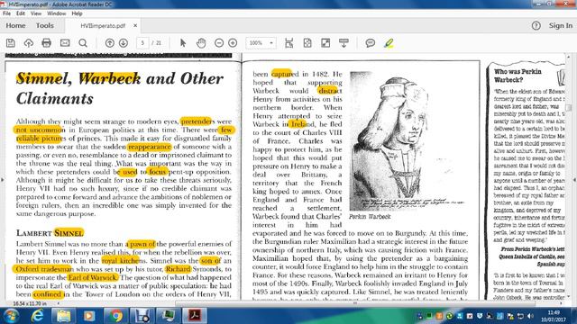Viewport: 577px width, 324px height.
Task: Click the volume speaker tray icon
Action: pos(530,316)
